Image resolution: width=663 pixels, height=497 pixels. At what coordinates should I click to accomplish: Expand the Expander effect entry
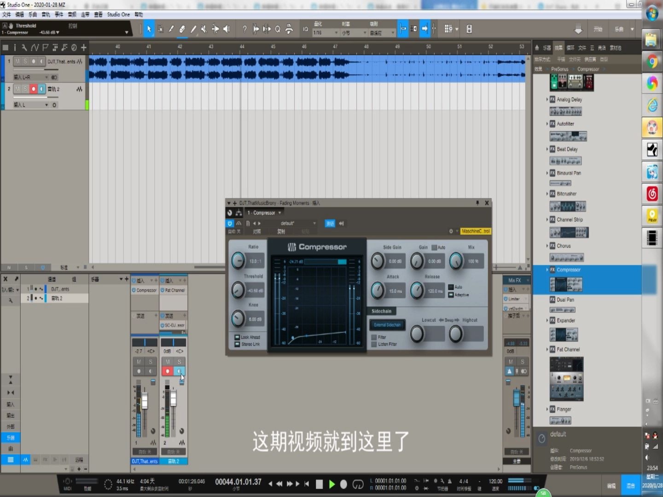(x=547, y=320)
